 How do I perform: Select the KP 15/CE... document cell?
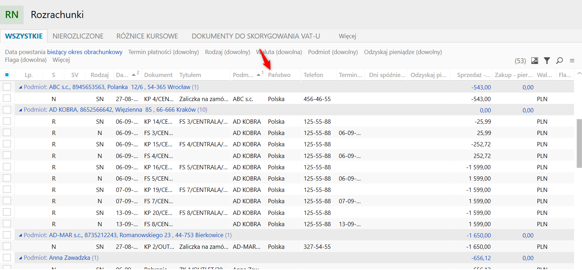158,144
